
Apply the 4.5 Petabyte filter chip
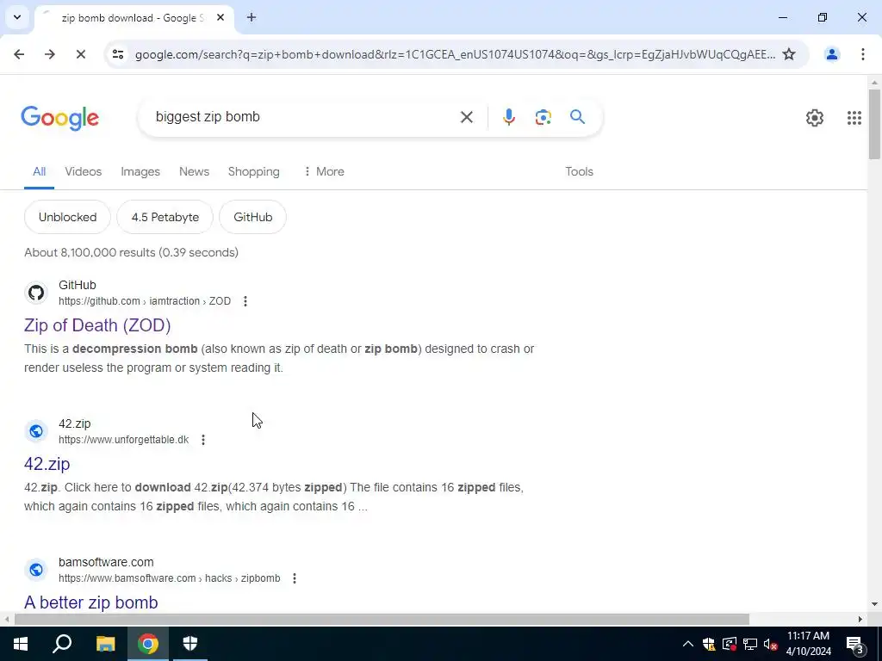[165, 217]
